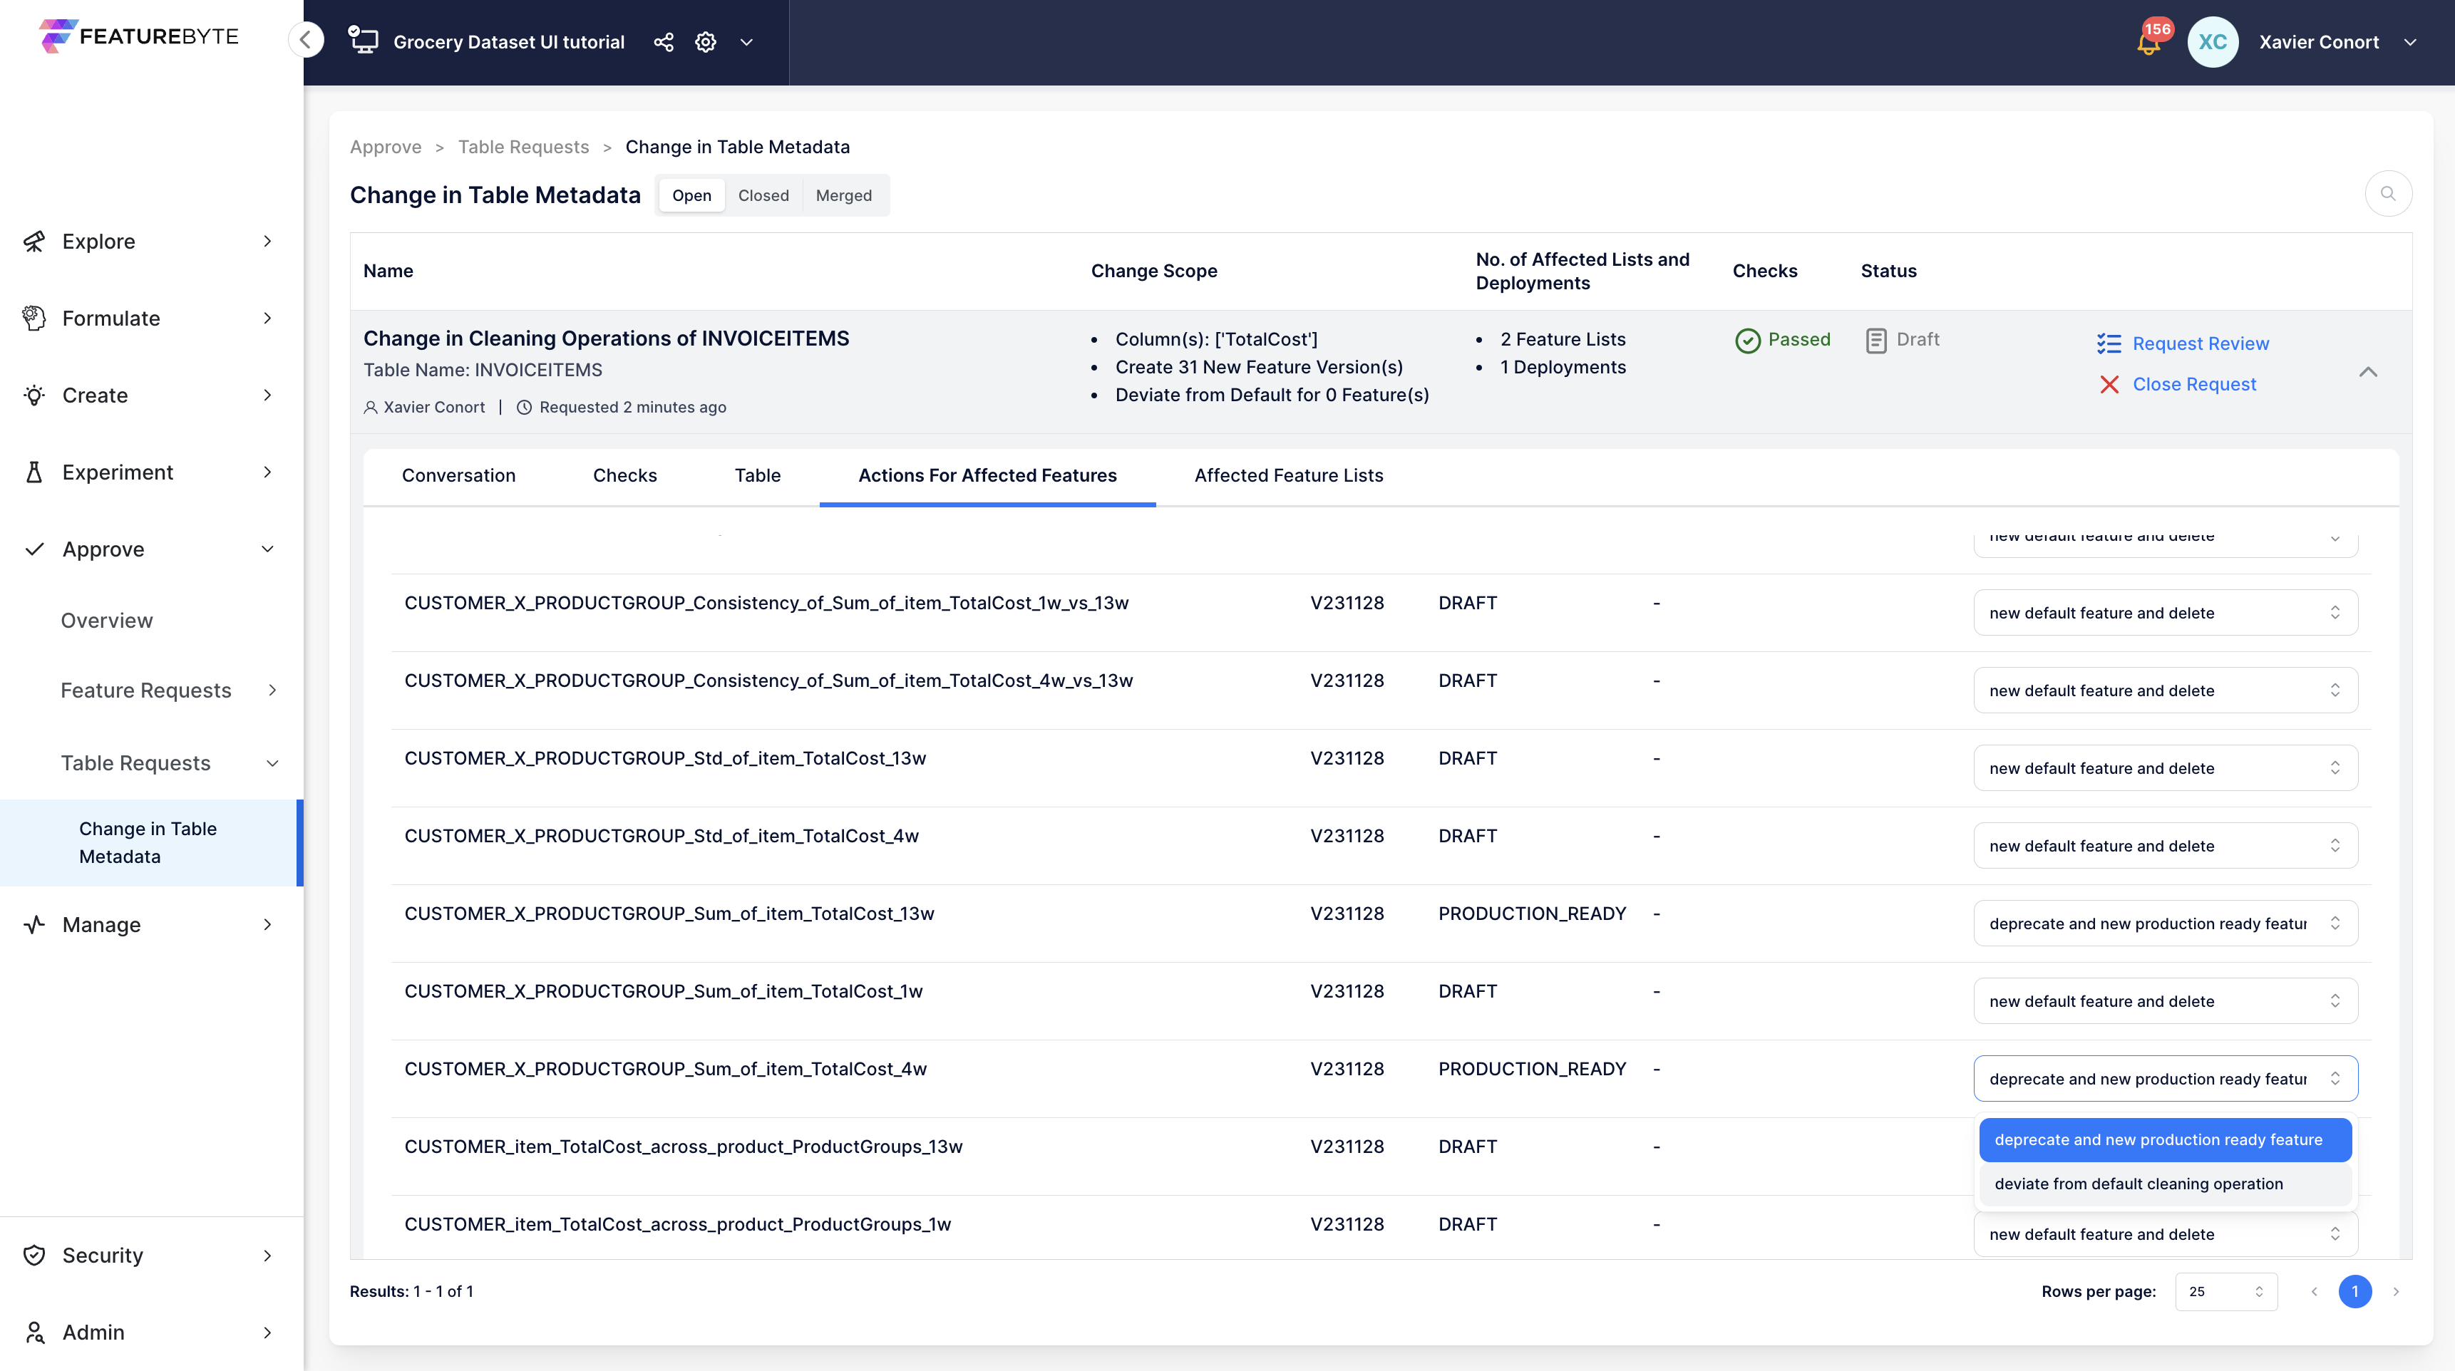Image resolution: width=2455 pixels, height=1371 pixels.
Task: Expand the Explore menu
Action: [268, 241]
